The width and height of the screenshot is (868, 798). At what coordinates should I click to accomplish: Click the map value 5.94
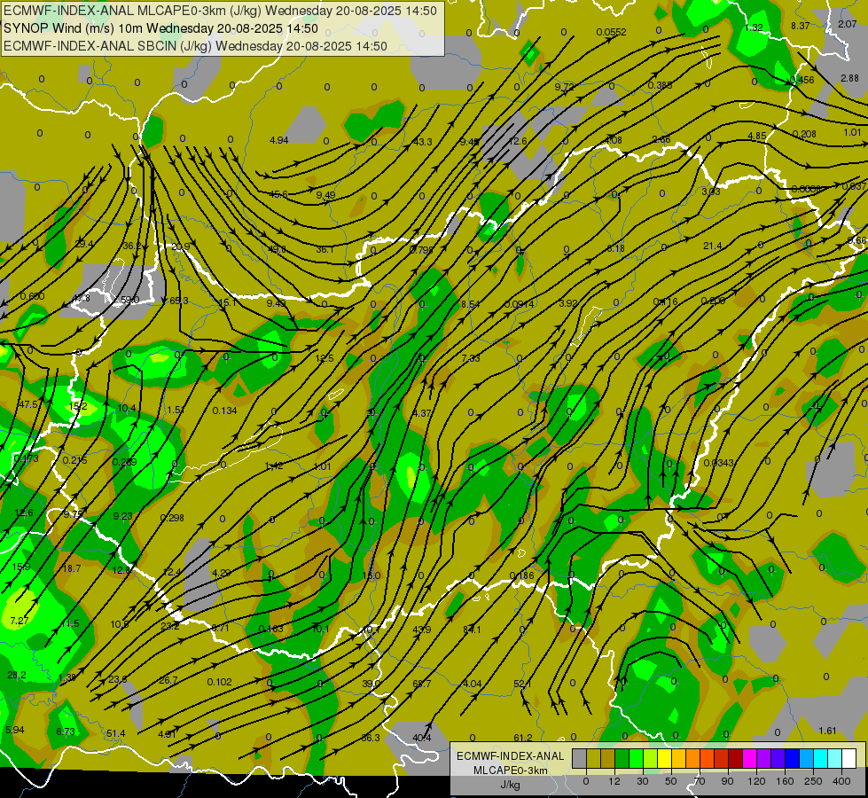(x=15, y=730)
